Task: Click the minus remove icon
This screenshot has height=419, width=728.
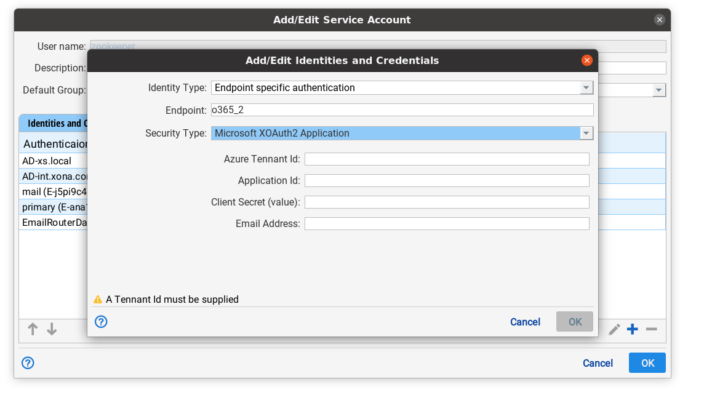Action: [651, 330]
